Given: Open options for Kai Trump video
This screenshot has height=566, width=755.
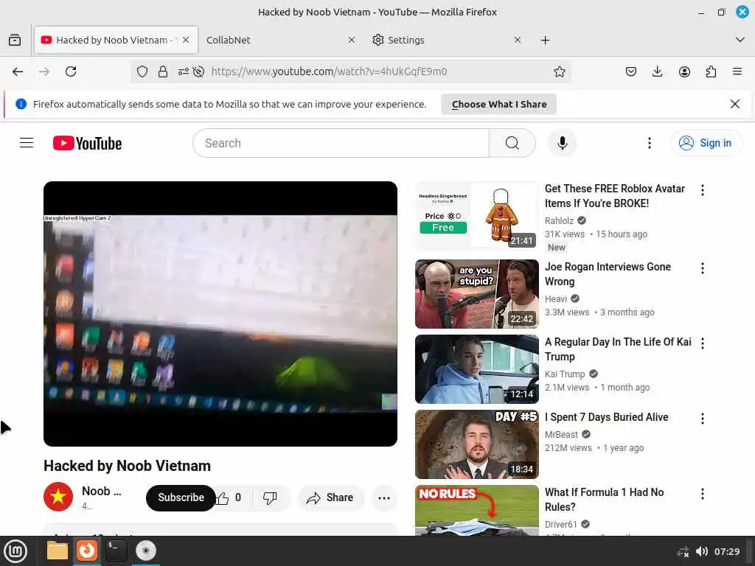Looking at the screenshot, I should point(703,343).
